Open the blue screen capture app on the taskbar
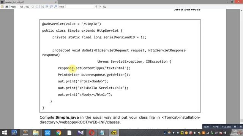The height and width of the screenshot is (136, 243). click(47, 133)
